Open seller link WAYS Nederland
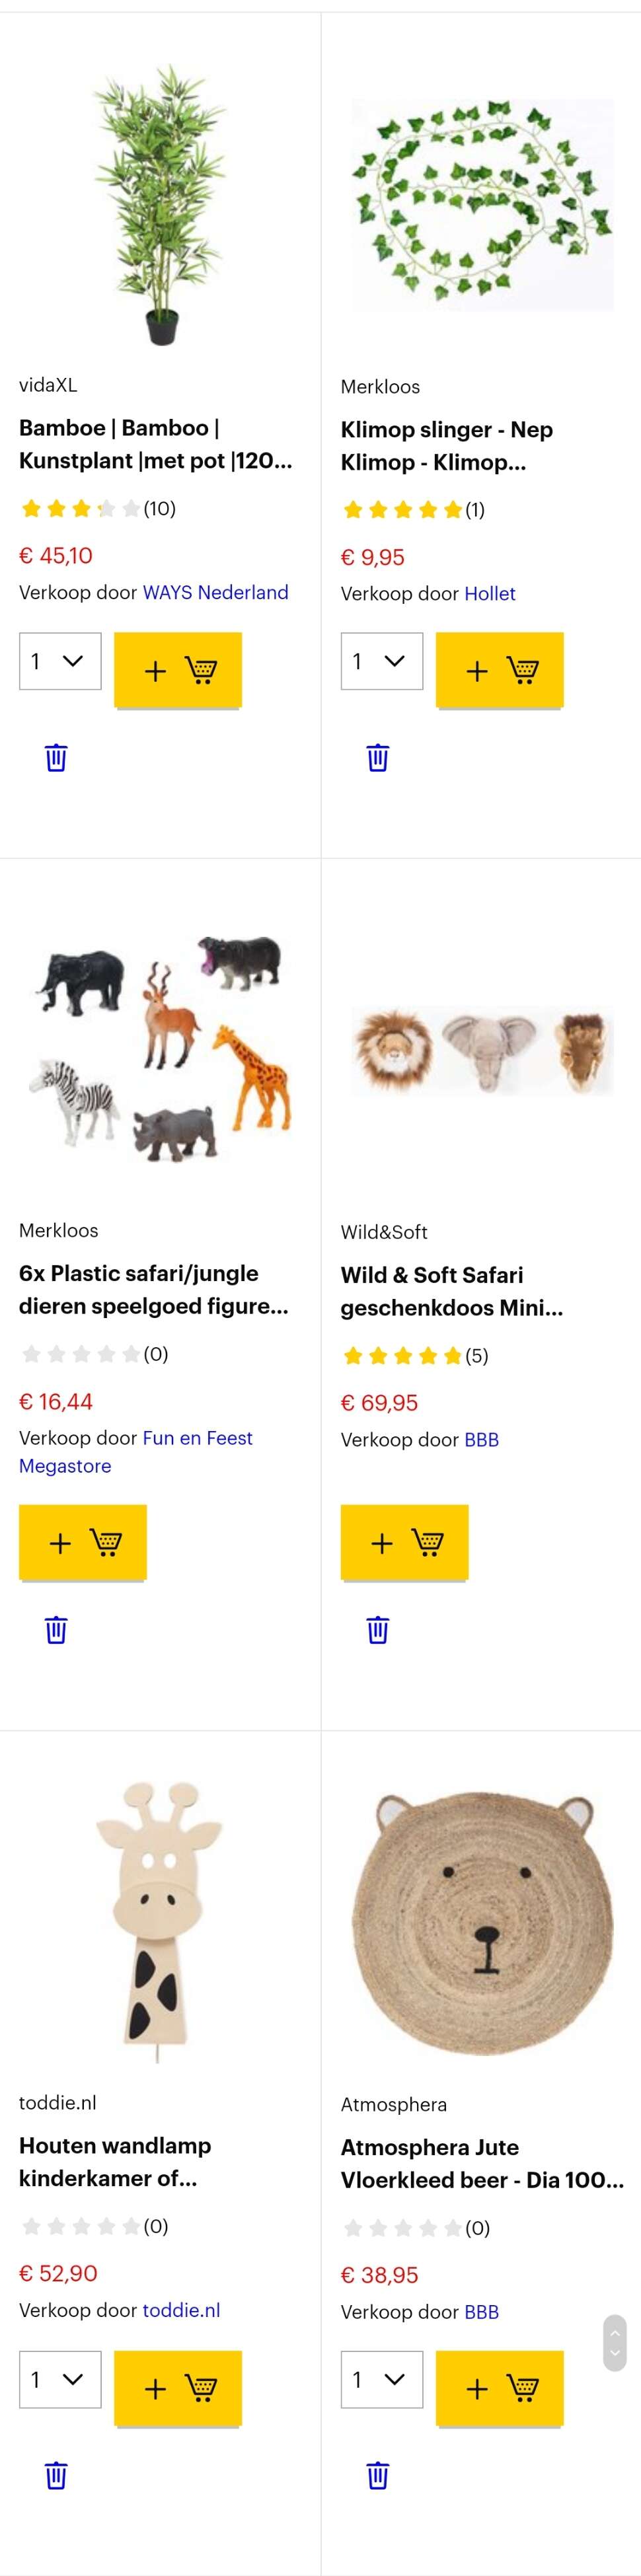This screenshot has width=641, height=2576. [x=215, y=592]
